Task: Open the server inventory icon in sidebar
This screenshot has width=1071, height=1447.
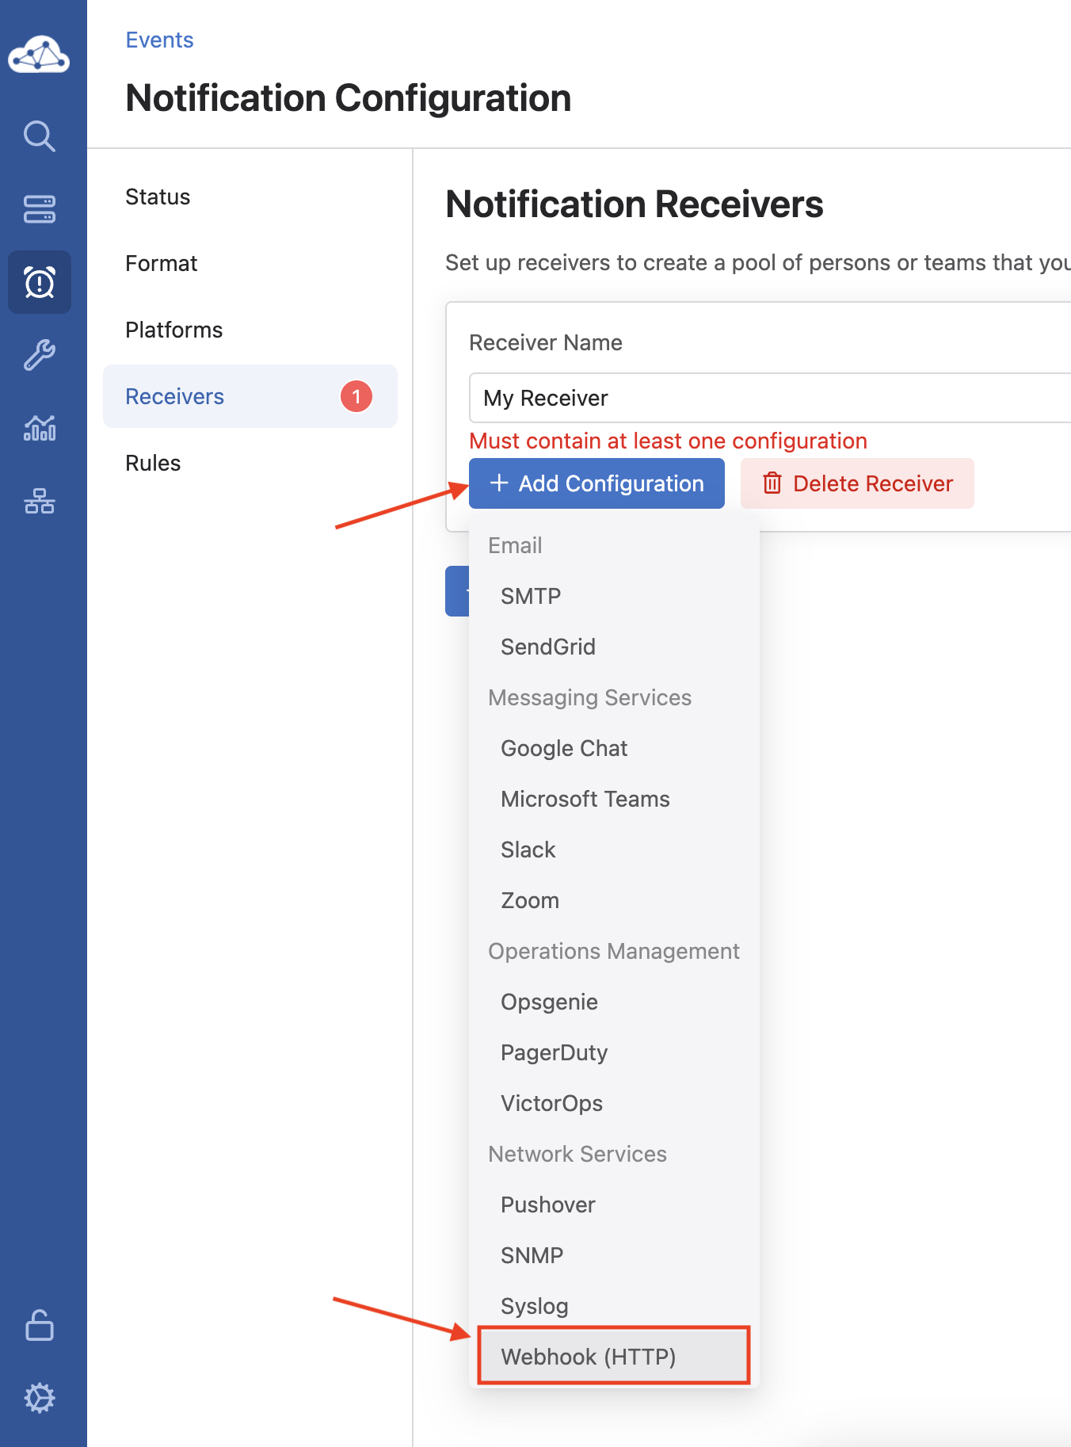Action: (39, 209)
